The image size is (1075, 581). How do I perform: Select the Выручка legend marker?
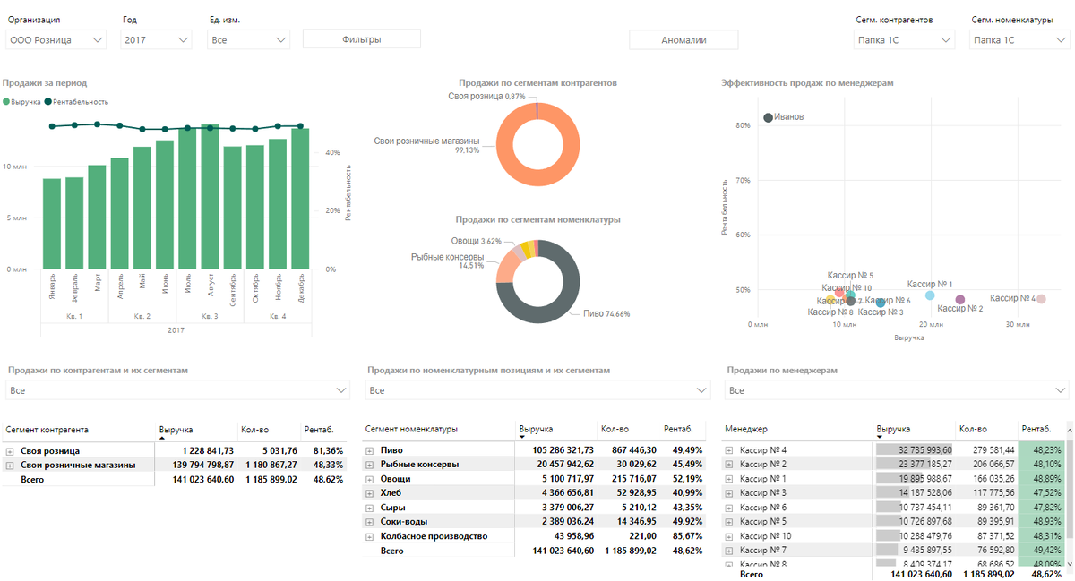pyautogui.click(x=7, y=102)
